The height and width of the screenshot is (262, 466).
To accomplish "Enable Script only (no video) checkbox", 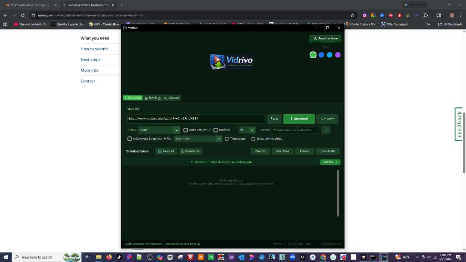I will click(253, 139).
